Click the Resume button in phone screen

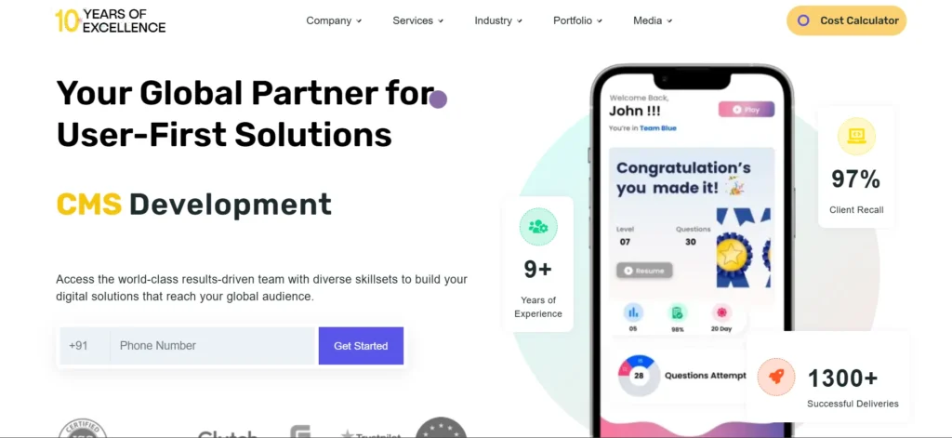(644, 271)
